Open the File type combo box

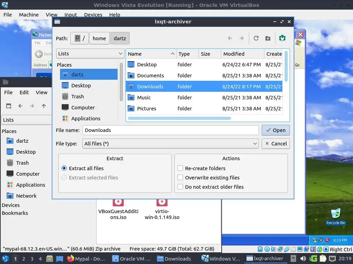point(170,144)
